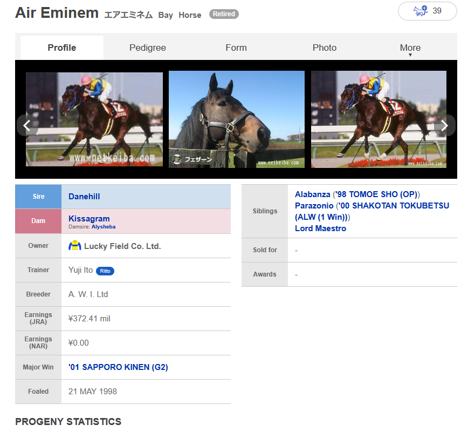Open dam Kissagram's page
The height and width of the screenshot is (438, 468).
(x=89, y=219)
